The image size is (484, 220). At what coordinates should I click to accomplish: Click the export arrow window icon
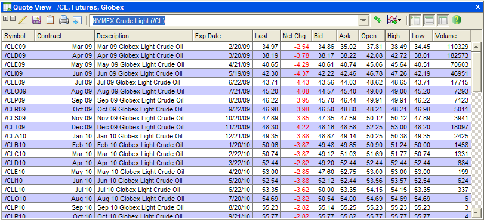[x=76, y=20]
